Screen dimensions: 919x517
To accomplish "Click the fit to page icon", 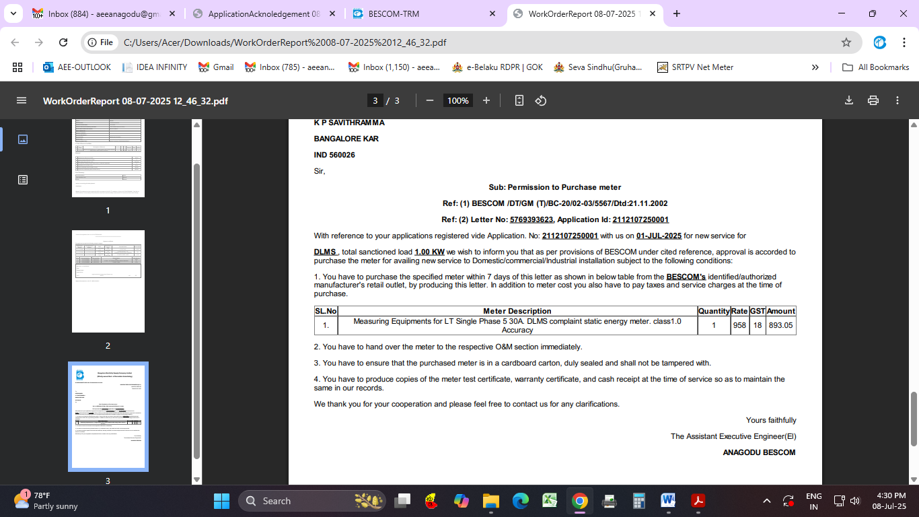I will pyautogui.click(x=519, y=100).
